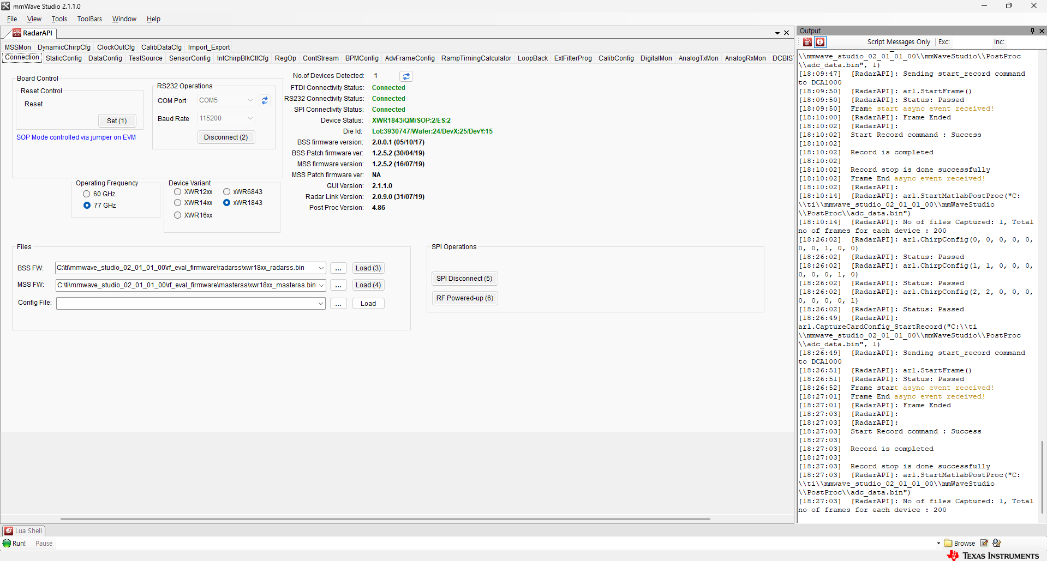Click the Run! green icon
The width and height of the screenshot is (1047, 561).
coord(7,544)
